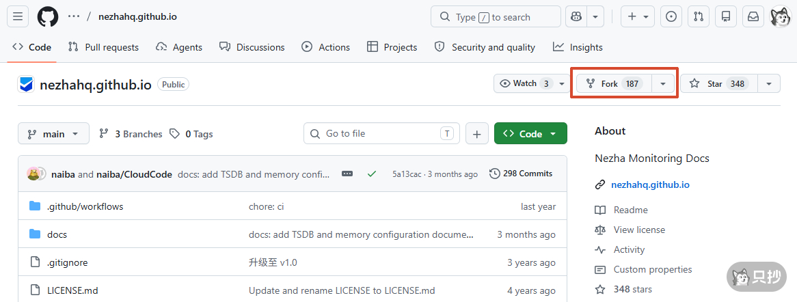
Task: Focus the Type / to search box
Action: (x=496, y=17)
